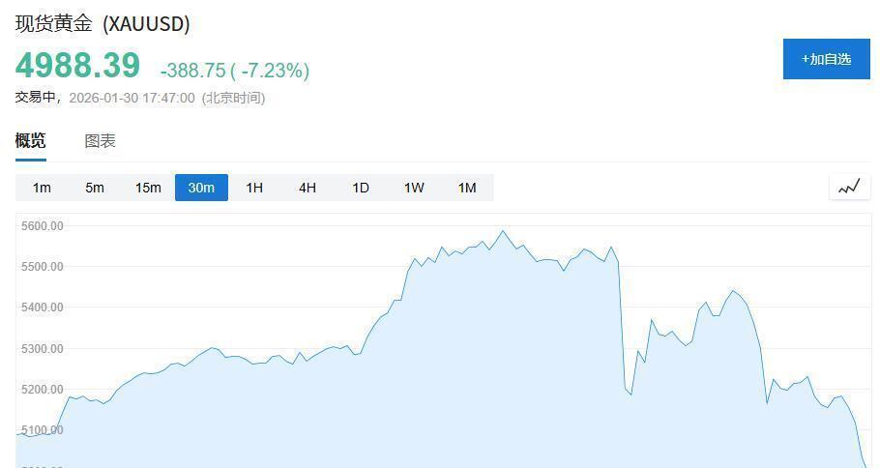Image resolution: width=880 pixels, height=468 pixels.
Task: Click the trading timestamp 2026-01-30 17:47:00
Action: tap(132, 98)
